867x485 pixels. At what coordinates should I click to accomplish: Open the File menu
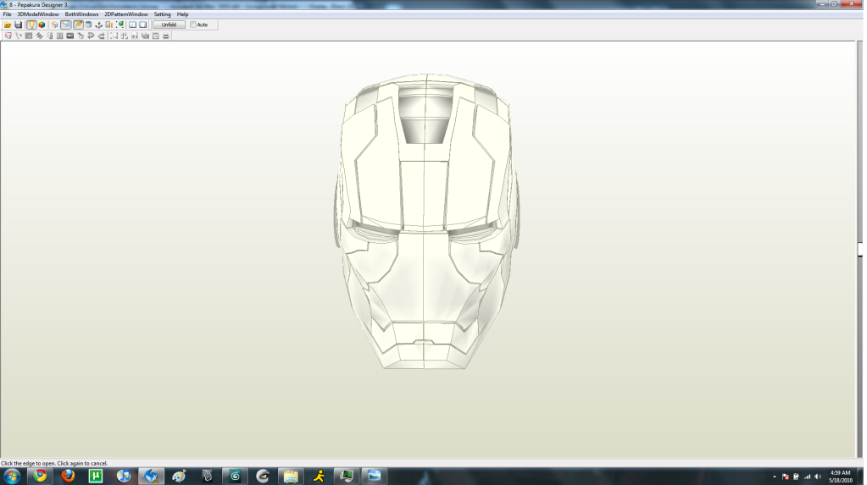(7, 14)
